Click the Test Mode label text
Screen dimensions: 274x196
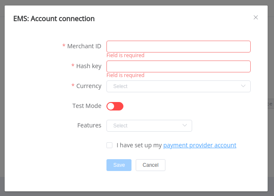(87, 106)
